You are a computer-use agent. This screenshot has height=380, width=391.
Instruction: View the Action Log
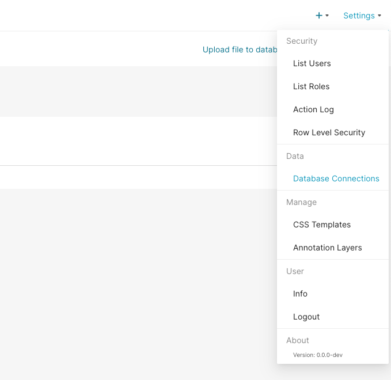pos(313,109)
